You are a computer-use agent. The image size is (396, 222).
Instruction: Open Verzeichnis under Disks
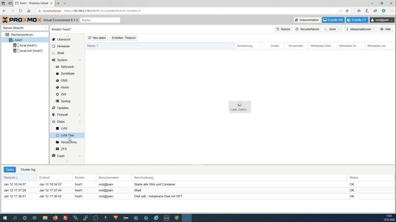click(x=69, y=142)
